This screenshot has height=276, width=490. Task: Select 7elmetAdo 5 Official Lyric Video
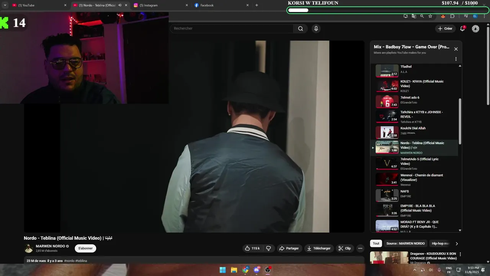point(414,164)
